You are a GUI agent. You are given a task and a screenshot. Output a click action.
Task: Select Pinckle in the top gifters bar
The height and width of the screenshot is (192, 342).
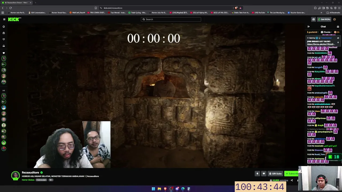(327, 32)
